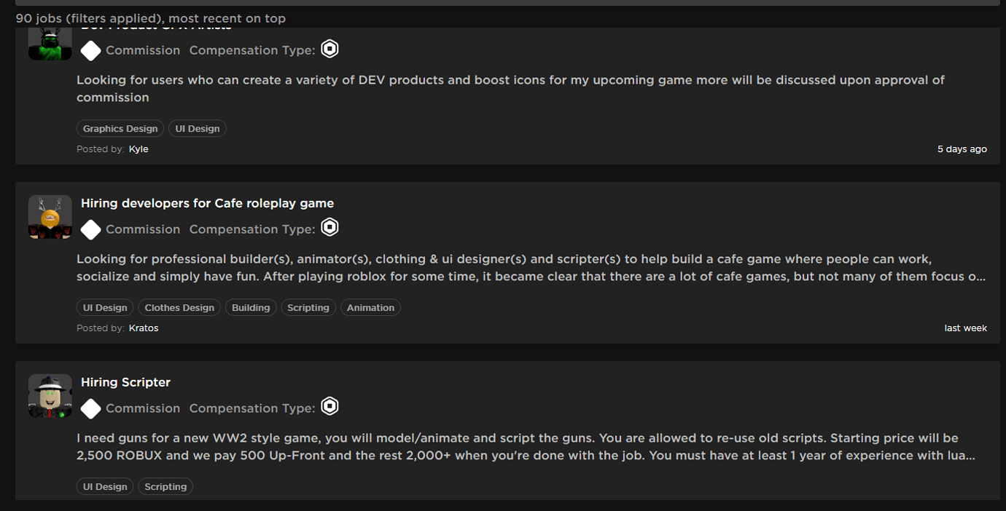1006x511 pixels.
Task: Click the avatar on the Hiring Scripter listing
Action: click(50, 396)
